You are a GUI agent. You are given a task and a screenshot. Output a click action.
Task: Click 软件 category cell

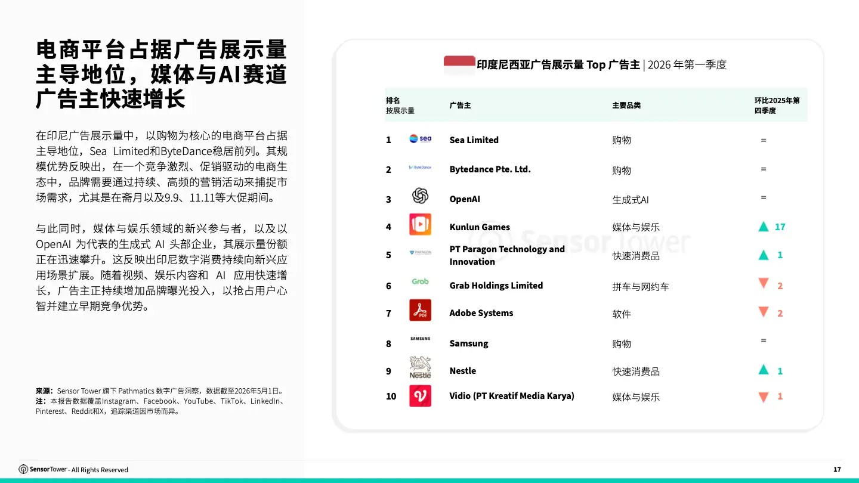(622, 314)
